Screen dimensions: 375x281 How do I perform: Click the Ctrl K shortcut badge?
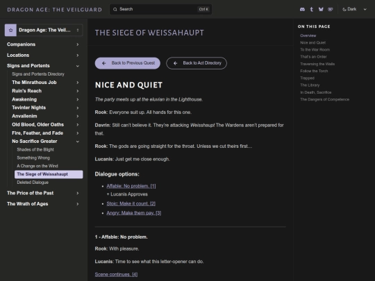[x=203, y=9]
